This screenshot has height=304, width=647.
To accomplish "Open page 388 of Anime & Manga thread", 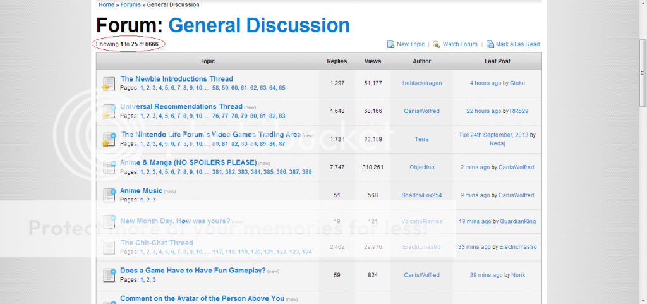I will point(306,172).
